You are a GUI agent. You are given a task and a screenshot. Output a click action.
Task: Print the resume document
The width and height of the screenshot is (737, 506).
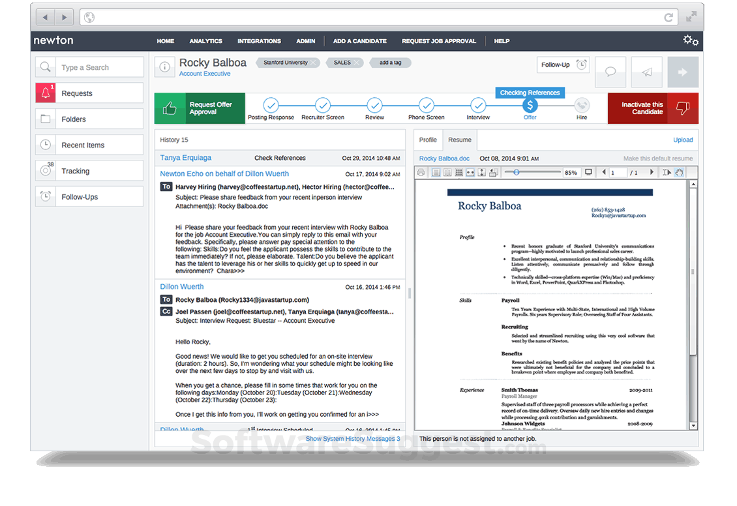point(421,172)
